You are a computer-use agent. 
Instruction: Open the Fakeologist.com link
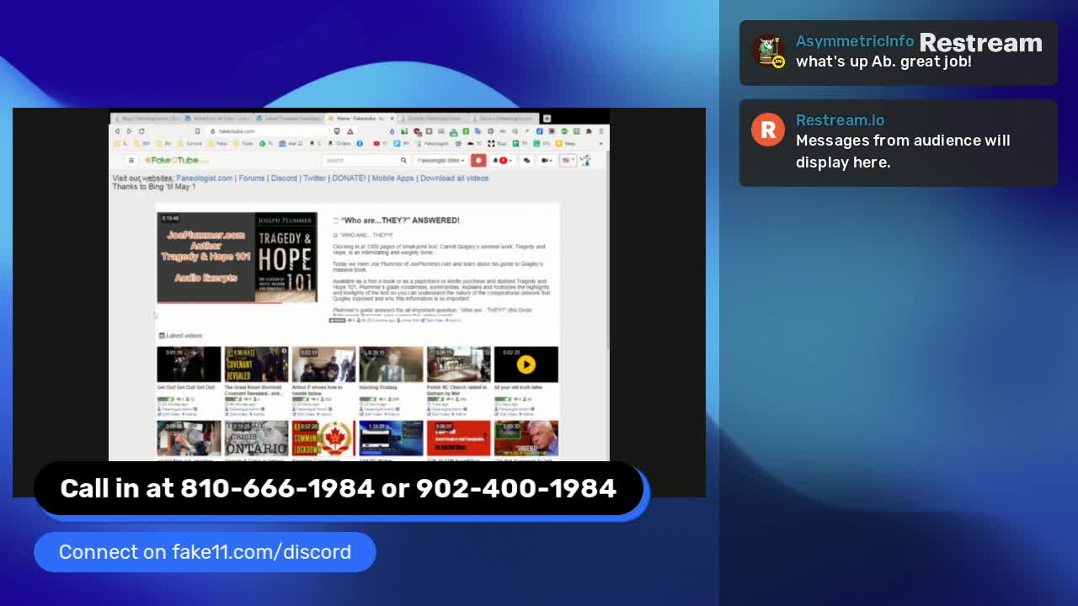pyautogui.click(x=204, y=178)
